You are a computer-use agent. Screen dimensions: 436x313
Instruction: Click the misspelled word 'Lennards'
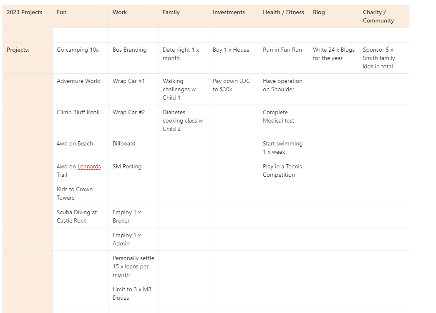pos(89,166)
